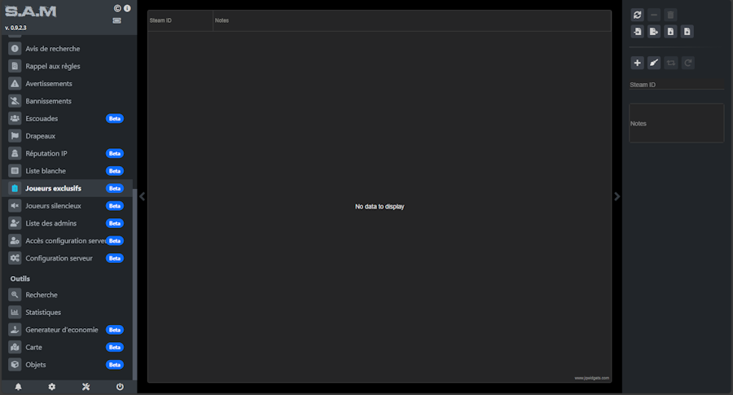
Task: Open notifications bell at sidebar bottom
Action: point(18,387)
